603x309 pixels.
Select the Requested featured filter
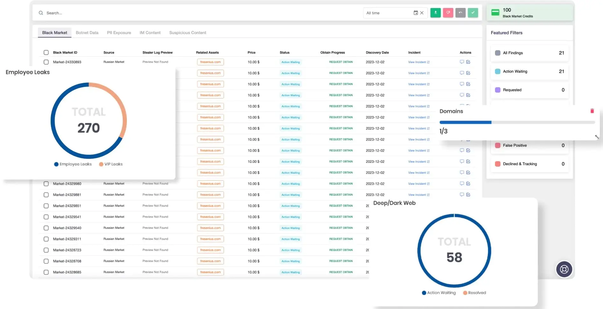pos(529,90)
